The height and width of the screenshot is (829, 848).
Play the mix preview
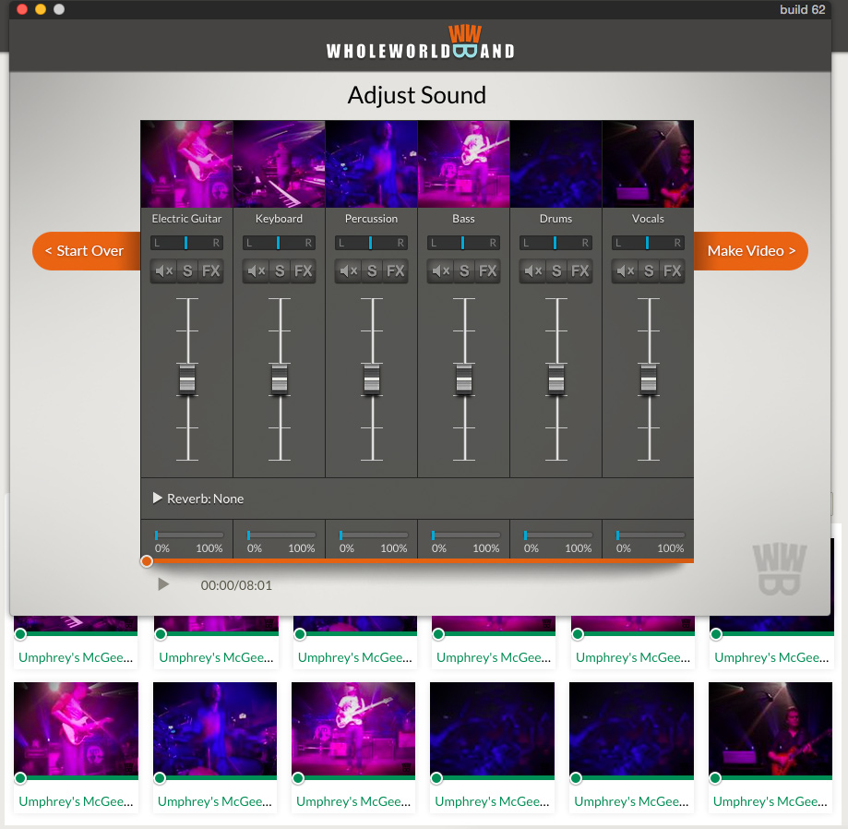(x=162, y=584)
